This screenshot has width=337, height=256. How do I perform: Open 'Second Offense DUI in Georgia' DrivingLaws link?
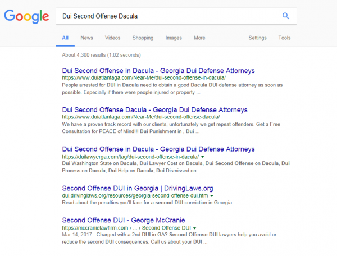(x=138, y=188)
